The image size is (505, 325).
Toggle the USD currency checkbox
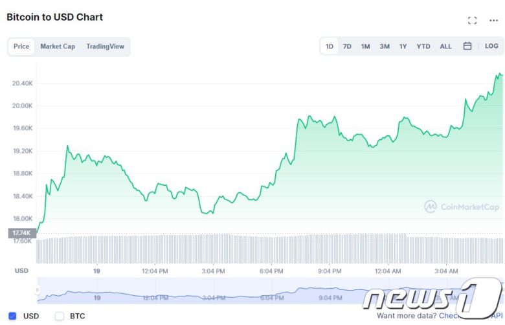[x=12, y=316]
